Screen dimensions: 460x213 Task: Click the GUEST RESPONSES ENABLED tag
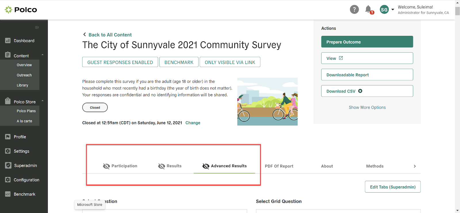coord(120,62)
